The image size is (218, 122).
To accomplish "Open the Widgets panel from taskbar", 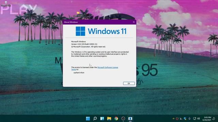I will (x=102, y=119).
